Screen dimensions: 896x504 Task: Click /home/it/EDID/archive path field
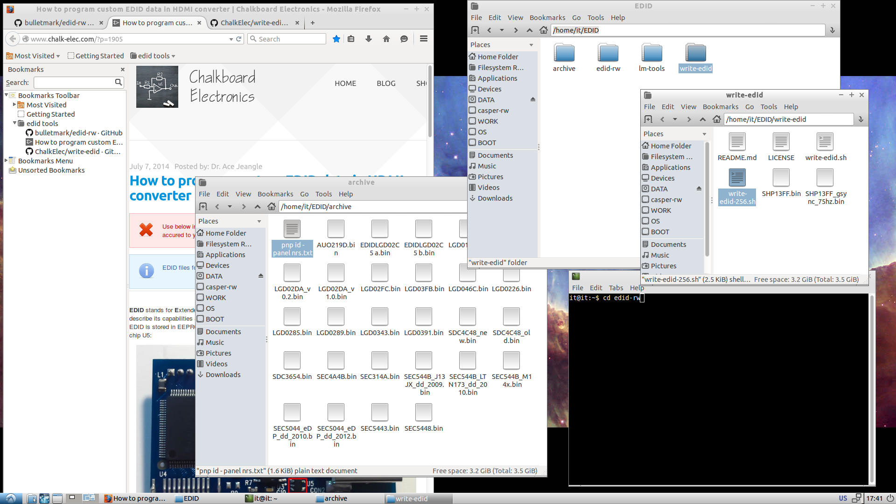point(372,207)
